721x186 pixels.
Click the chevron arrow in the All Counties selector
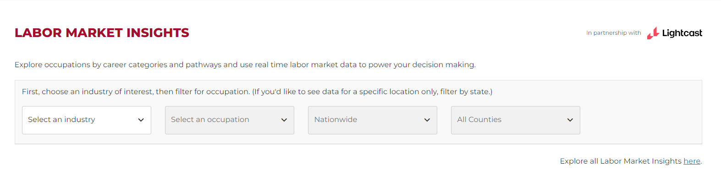point(570,120)
